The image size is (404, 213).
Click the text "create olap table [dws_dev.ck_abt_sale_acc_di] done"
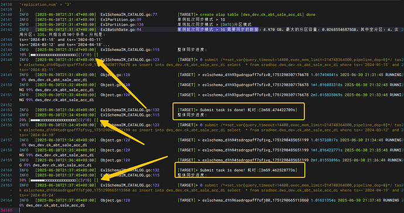click(x=258, y=15)
